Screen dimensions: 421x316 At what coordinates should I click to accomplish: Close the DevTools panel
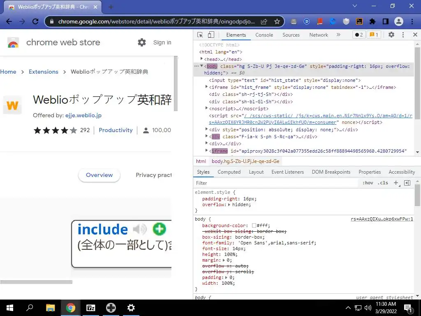click(x=415, y=35)
